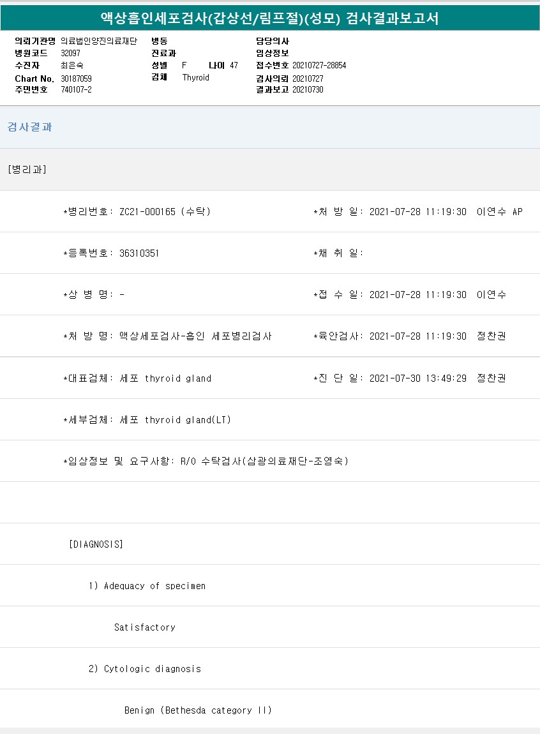Click the 접수번호 value 20210727-28854
Image resolution: width=540 pixels, height=734 pixels.
click(319, 66)
